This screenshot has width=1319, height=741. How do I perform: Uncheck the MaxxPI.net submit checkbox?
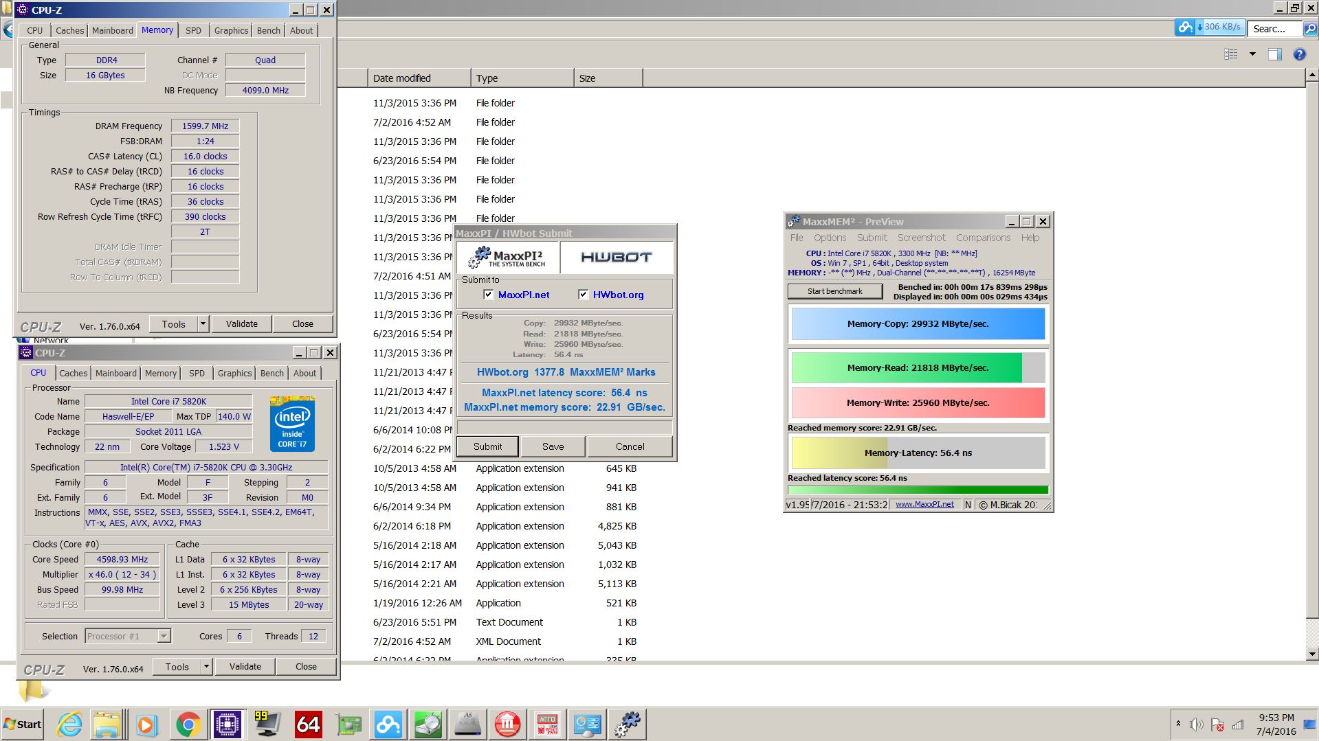point(488,295)
